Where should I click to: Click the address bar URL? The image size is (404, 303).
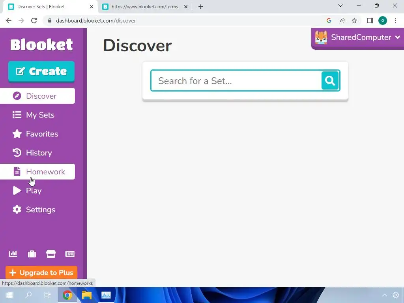tap(96, 21)
